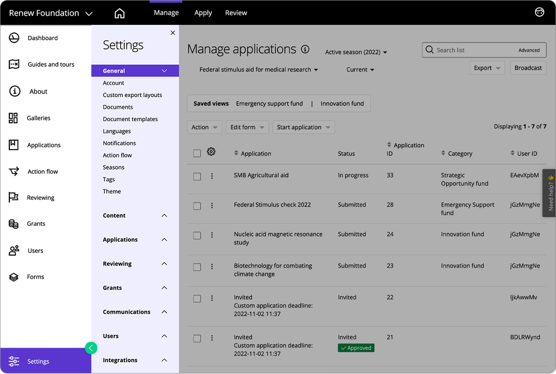Check the row for Federal Stimulus check 2022
This screenshot has width=556, height=374.
(197, 206)
